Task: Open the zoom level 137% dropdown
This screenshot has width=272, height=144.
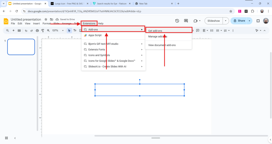Action: 57,30
